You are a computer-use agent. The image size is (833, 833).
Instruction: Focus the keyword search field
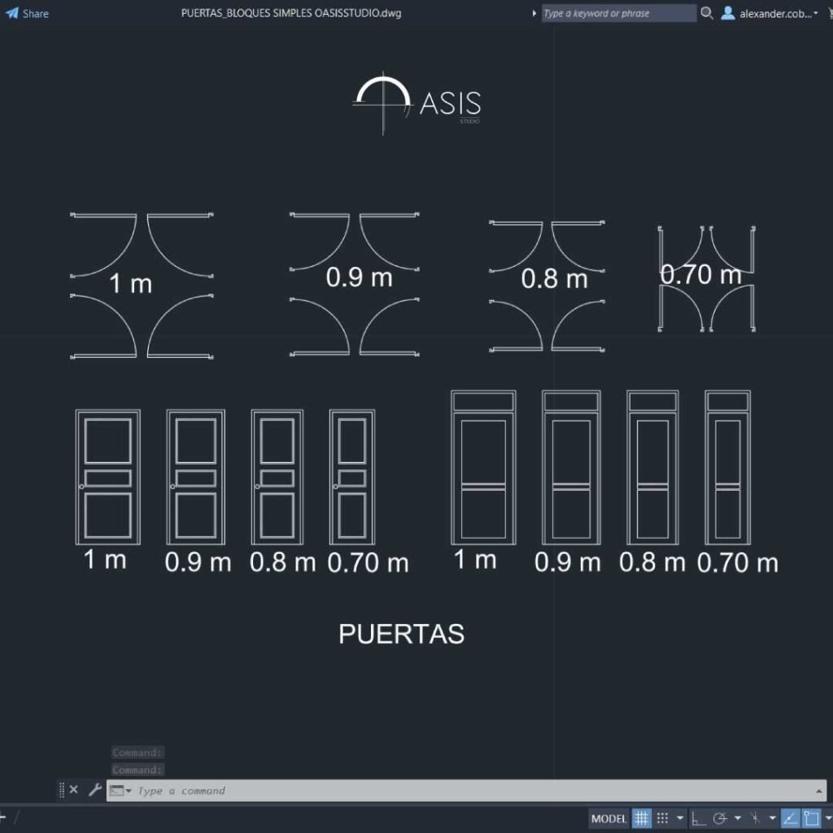click(x=618, y=13)
